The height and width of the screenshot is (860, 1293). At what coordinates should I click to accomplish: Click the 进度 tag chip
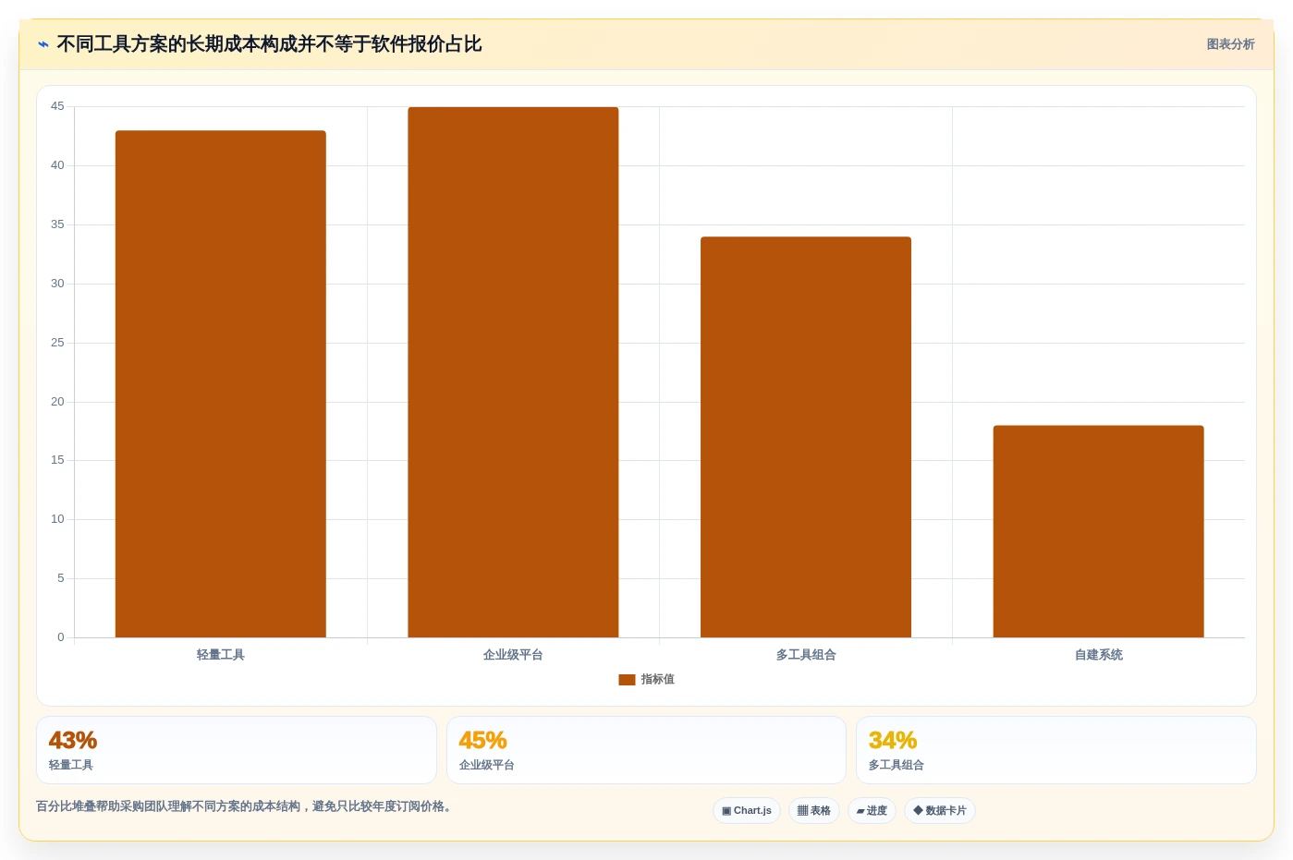[x=872, y=811]
